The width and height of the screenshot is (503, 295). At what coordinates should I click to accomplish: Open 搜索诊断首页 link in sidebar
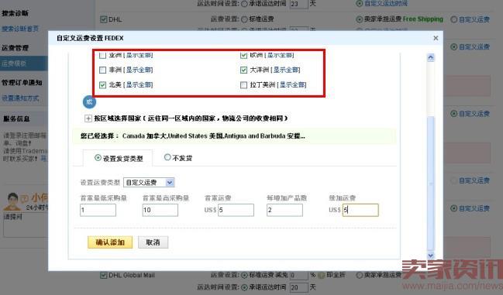click(20, 29)
